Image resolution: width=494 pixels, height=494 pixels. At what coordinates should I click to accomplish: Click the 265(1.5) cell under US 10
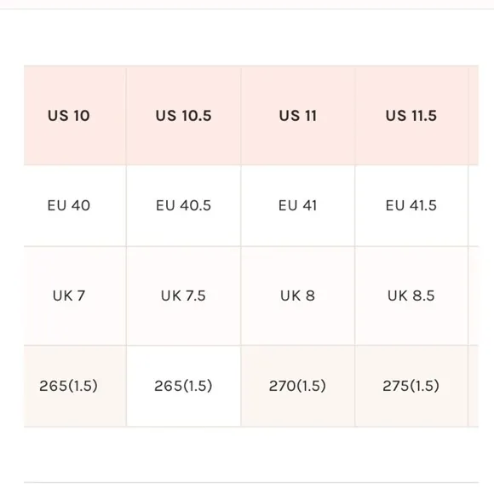coord(75,386)
